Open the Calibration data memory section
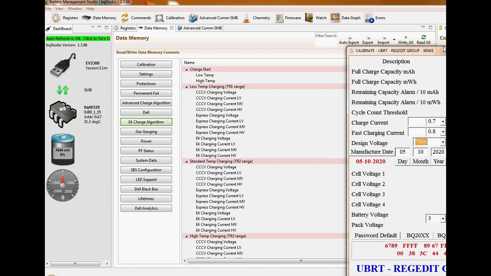 (x=146, y=64)
